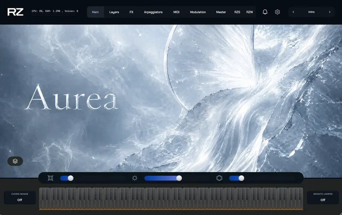
Task: Open the Intro preset name selector
Action: pyautogui.click(x=312, y=12)
